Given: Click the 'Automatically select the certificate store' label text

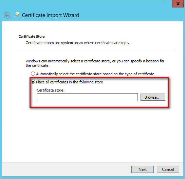Looking at the screenshot, I should click(x=95, y=74).
